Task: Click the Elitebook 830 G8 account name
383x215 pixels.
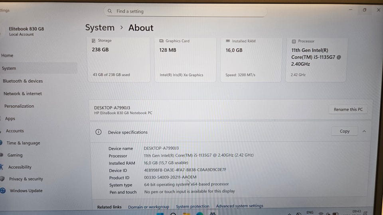Action: [26, 29]
